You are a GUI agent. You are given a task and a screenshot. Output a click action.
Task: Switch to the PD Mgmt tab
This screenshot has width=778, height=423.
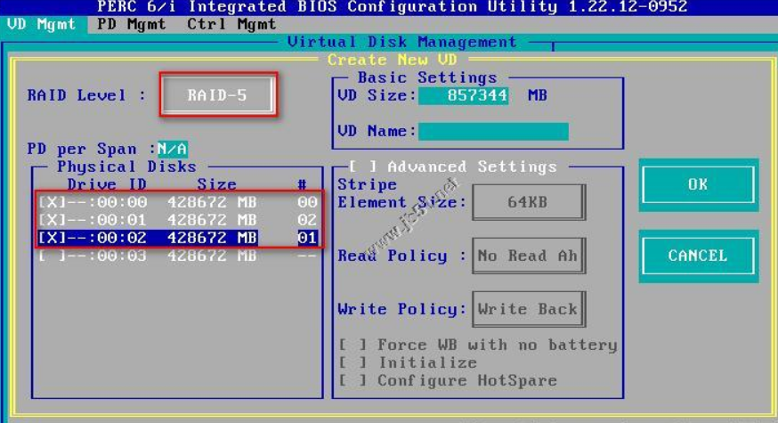(132, 24)
